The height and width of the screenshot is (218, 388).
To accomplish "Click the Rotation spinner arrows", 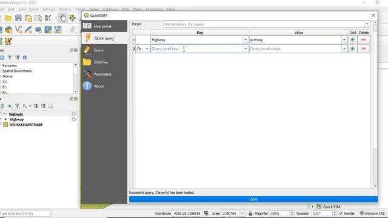I will [334, 213].
